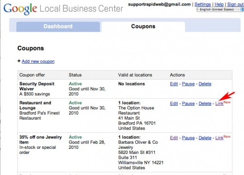Image resolution: width=244 pixels, height=175 pixels.
Task: Click the Google logo
Action: click(x=20, y=9)
